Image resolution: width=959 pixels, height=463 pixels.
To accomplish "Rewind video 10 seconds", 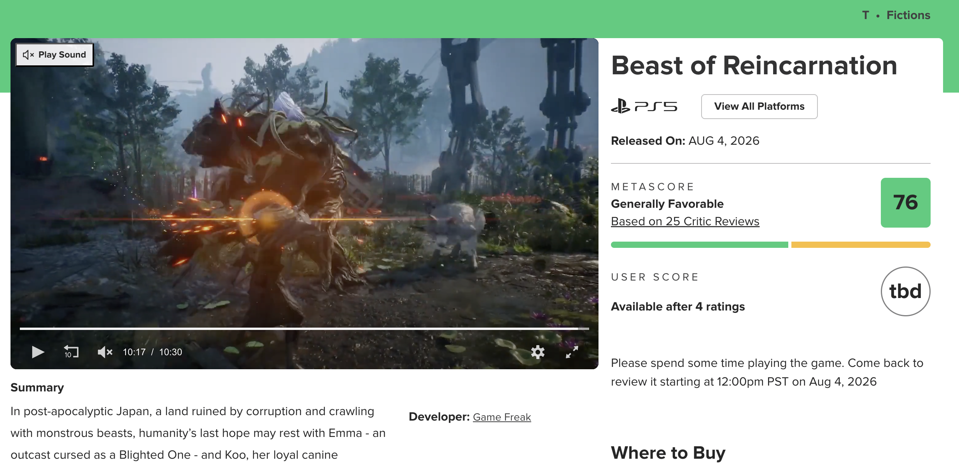I will tap(71, 352).
